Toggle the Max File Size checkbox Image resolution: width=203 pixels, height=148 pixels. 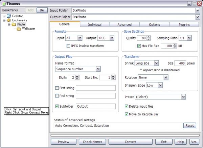139,46
